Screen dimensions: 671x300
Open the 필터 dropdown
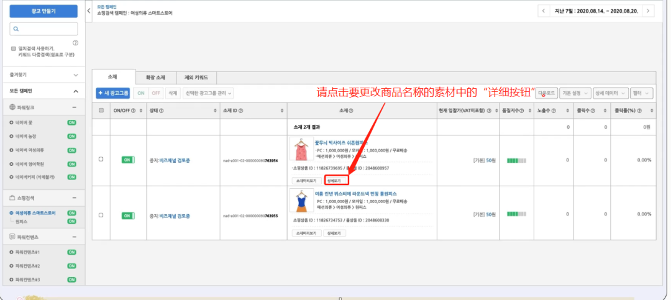click(642, 93)
